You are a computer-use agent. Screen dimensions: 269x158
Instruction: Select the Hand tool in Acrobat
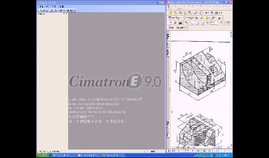pyautogui.click(x=171, y=23)
